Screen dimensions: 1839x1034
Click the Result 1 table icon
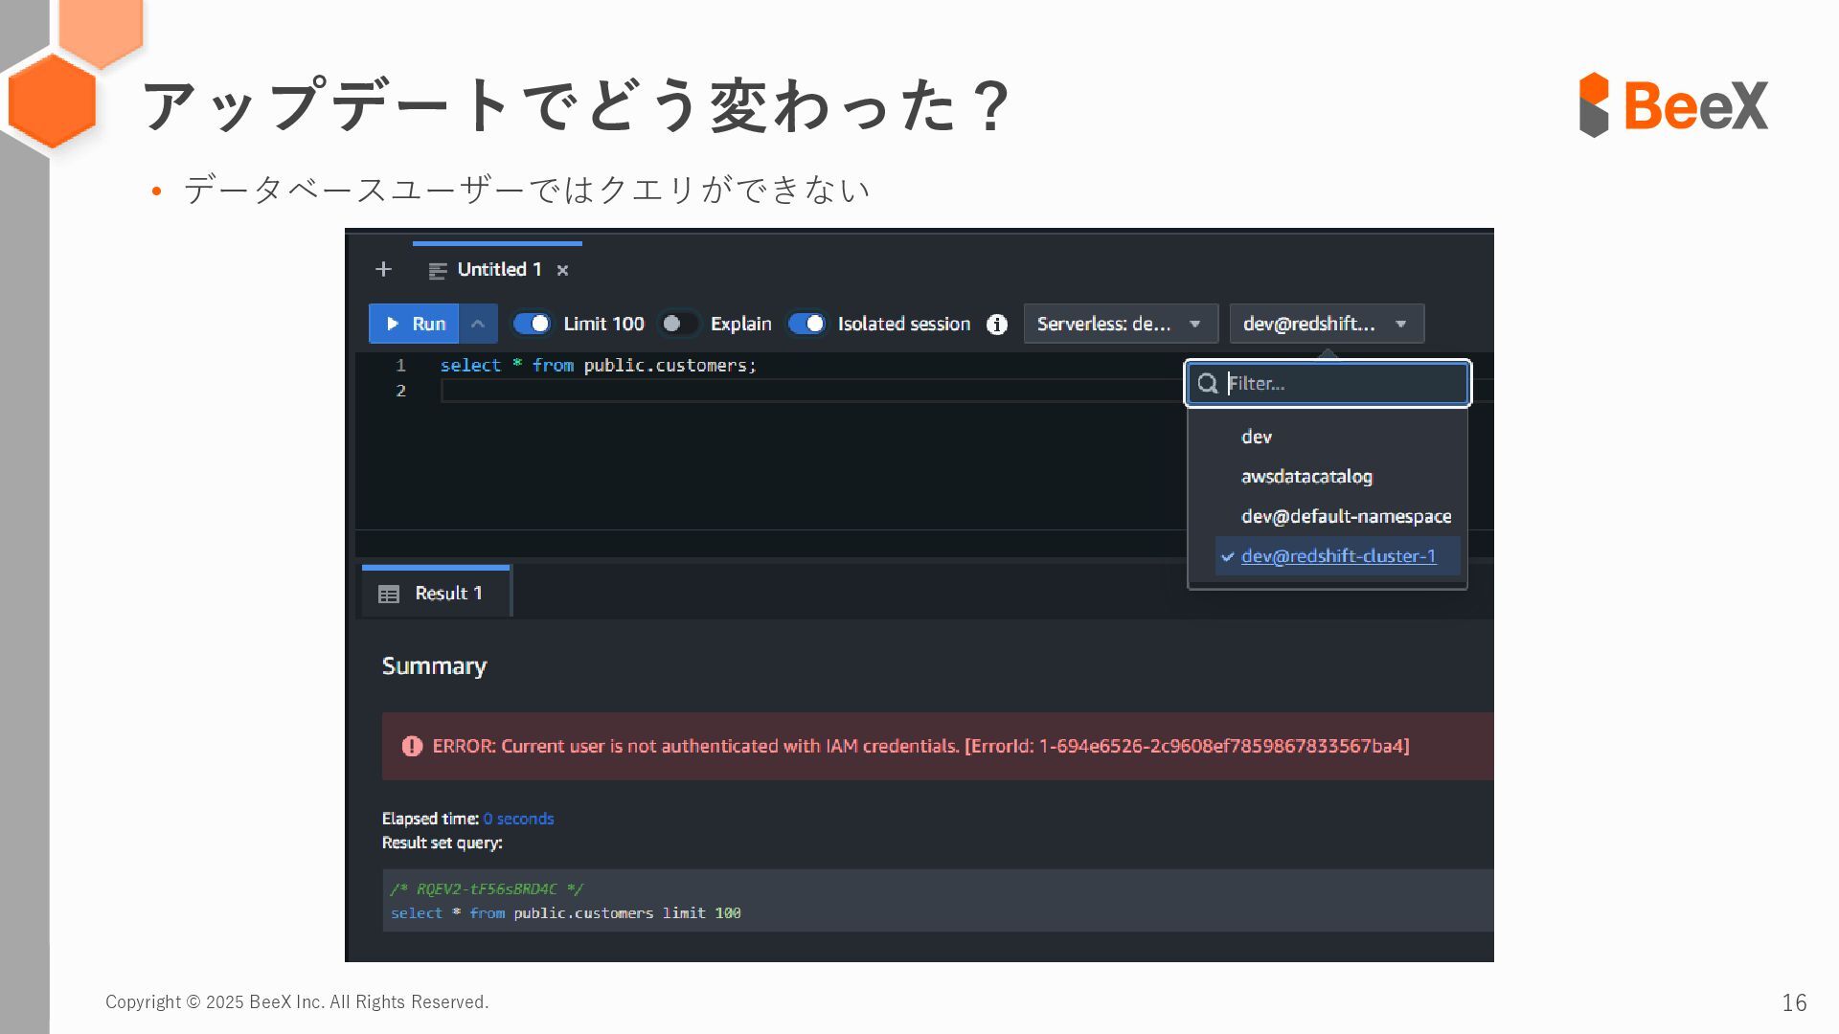389,595
